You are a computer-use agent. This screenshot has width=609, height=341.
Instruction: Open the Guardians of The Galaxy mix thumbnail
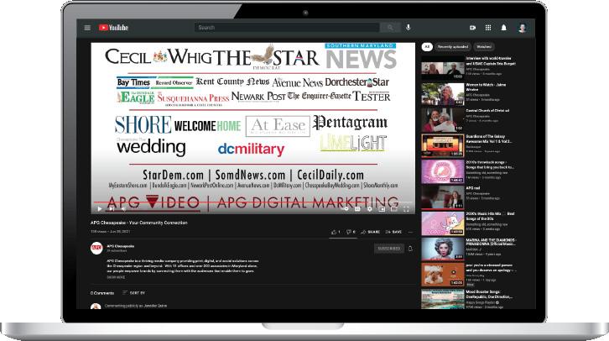click(x=443, y=145)
